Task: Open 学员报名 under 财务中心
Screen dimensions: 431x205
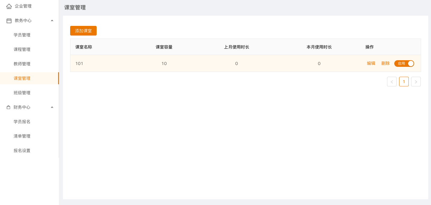Action: (x=22, y=122)
